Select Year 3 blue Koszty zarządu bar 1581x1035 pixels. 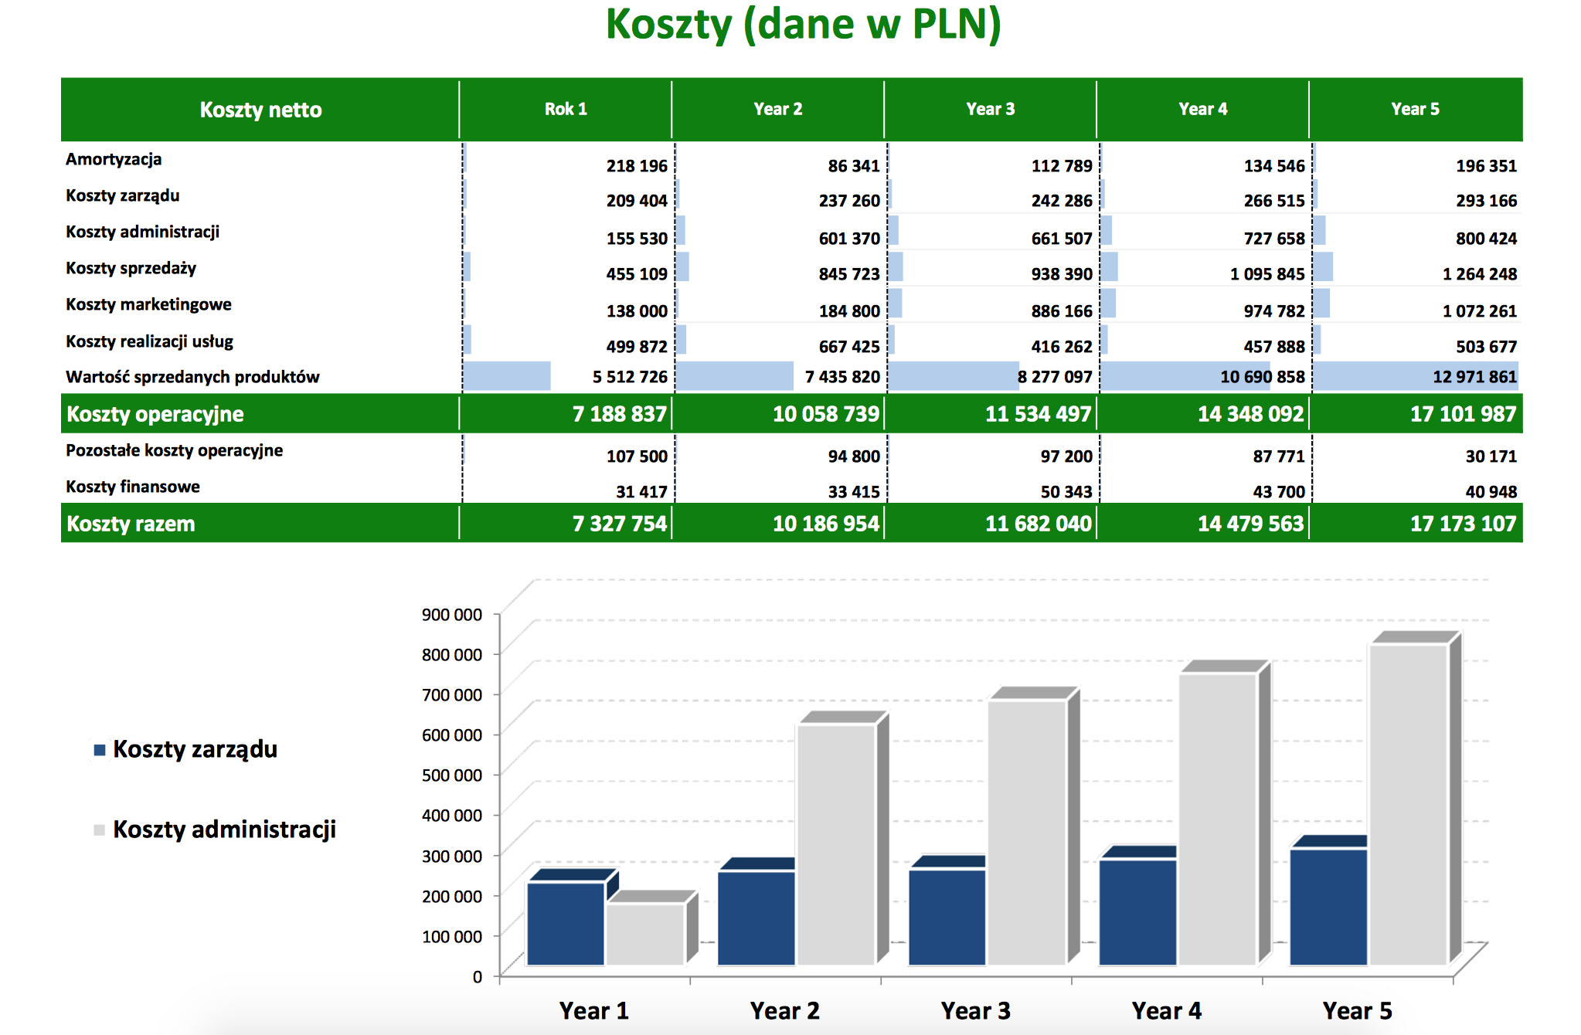pos(947,918)
